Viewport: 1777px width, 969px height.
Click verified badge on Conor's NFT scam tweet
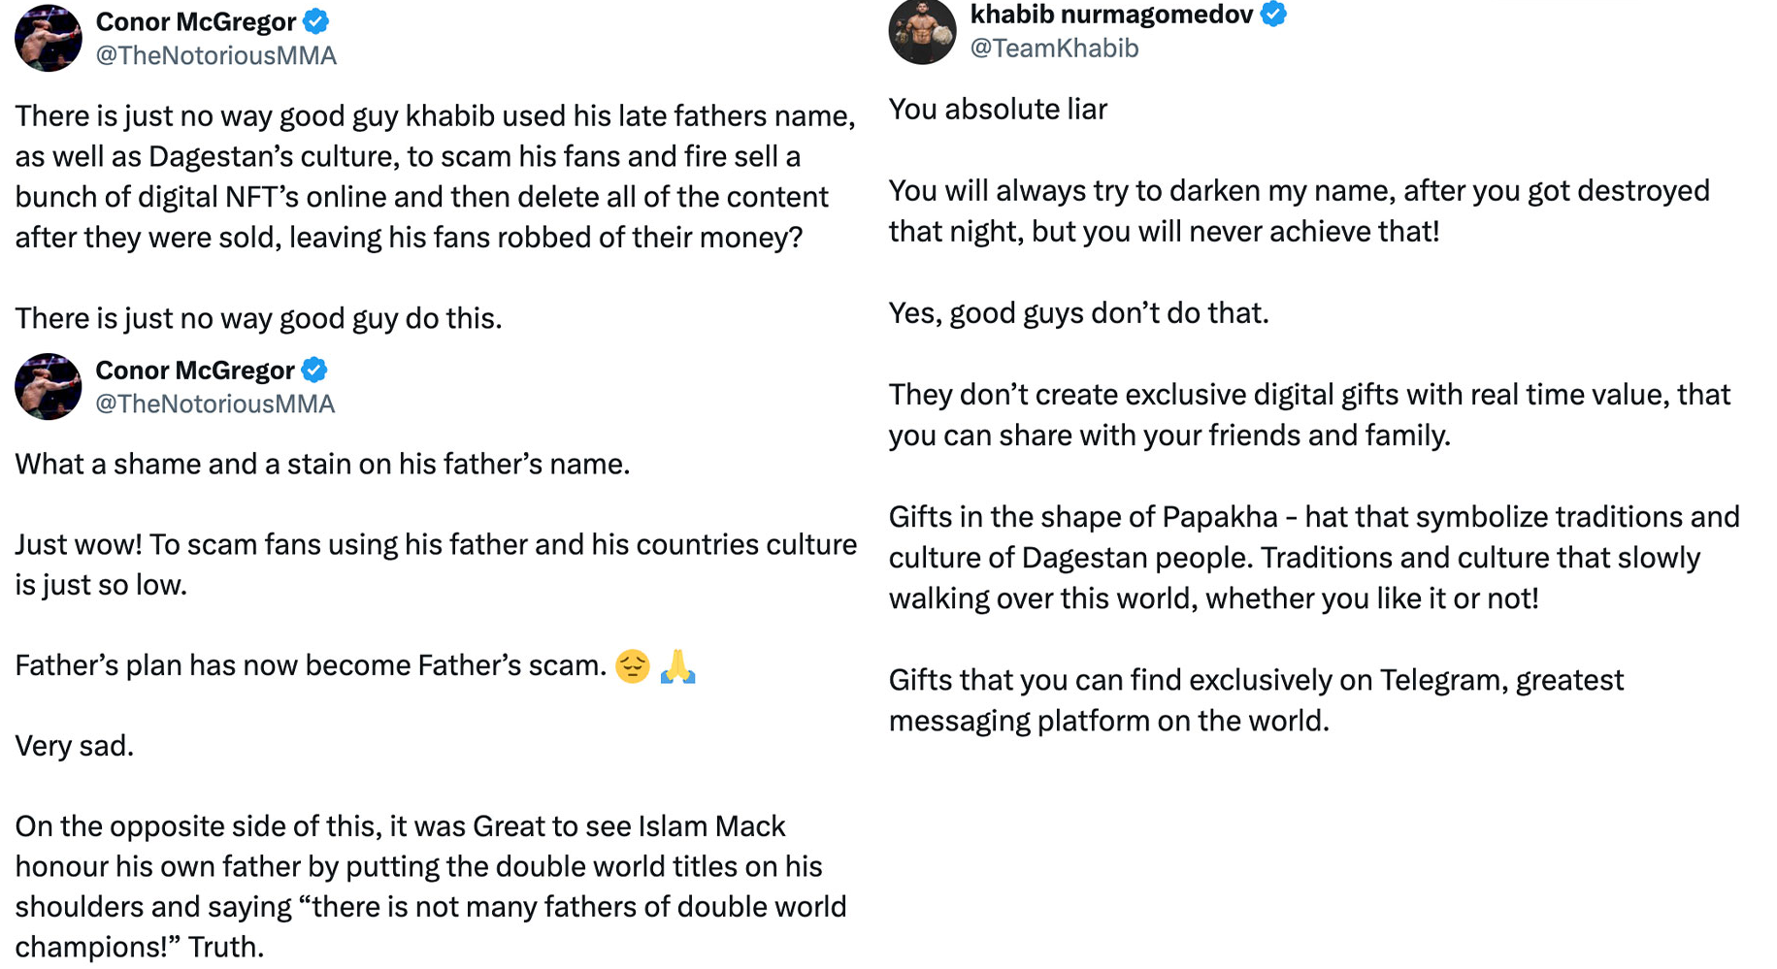point(315,20)
